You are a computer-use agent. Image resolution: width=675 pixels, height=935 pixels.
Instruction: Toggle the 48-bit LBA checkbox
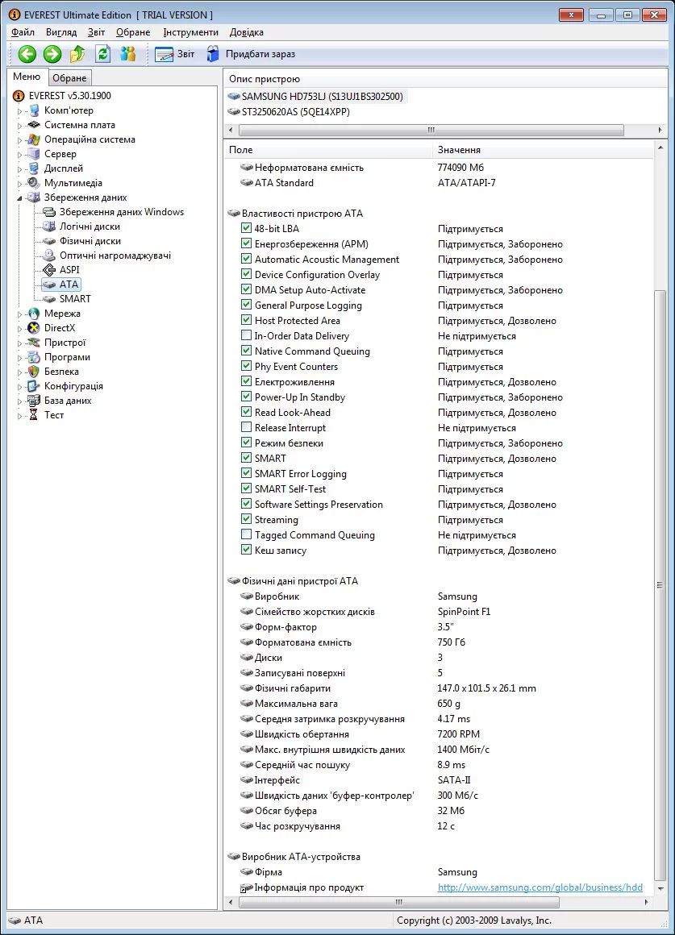click(246, 228)
